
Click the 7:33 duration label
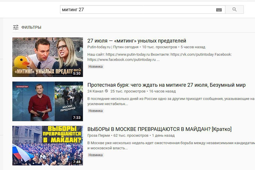77,118
